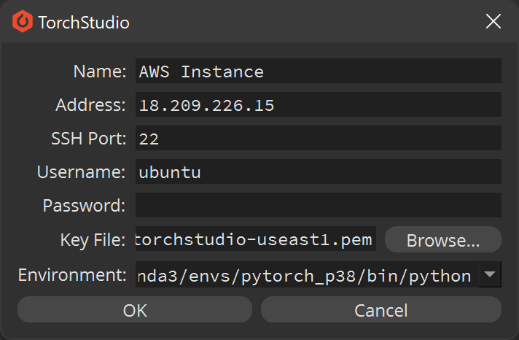Click the TorchStudio title text

coord(84,23)
